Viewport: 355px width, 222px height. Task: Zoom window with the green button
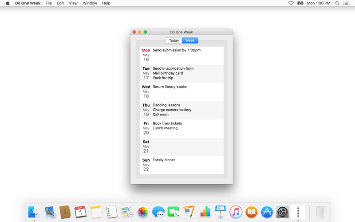coord(146,32)
